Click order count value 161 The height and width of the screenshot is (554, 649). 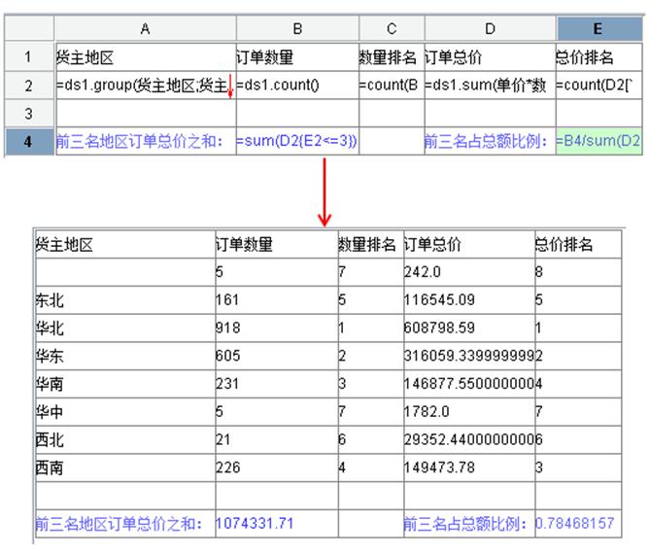[x=227, y=299]
